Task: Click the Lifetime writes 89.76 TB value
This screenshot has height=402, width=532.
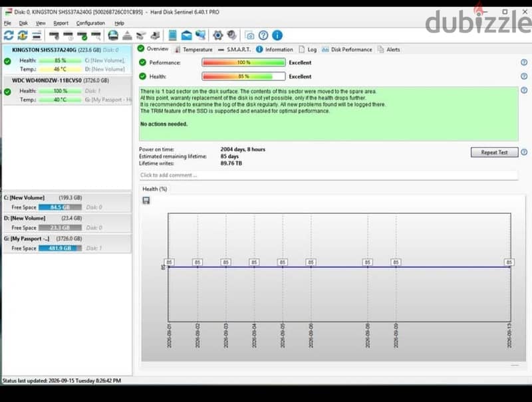Action: [231, 163]
